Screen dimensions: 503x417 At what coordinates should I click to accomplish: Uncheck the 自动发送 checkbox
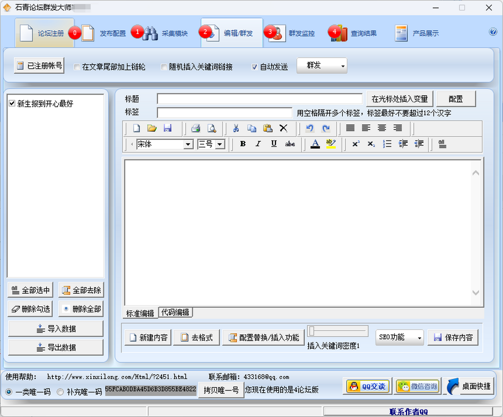[x=254, y=67]
